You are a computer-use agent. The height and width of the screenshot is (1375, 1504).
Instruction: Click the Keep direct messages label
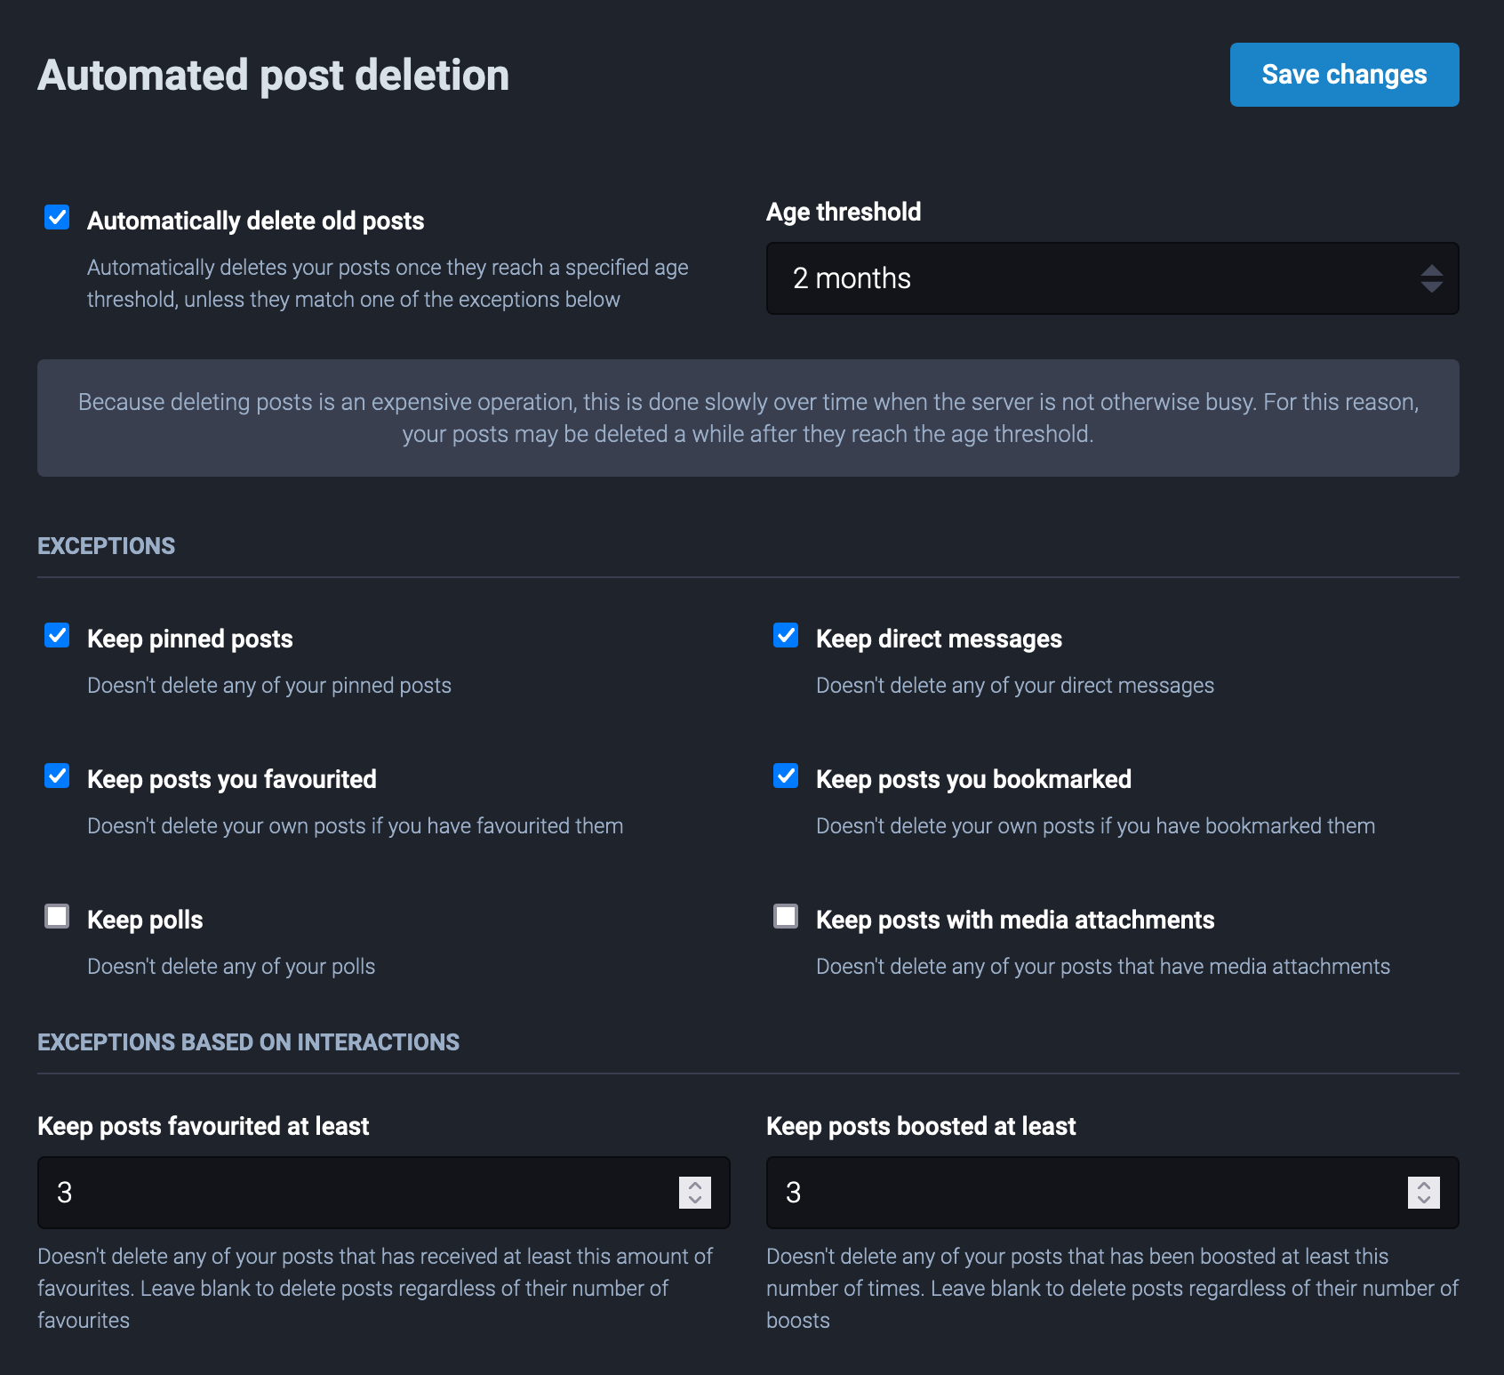[939, 639]
